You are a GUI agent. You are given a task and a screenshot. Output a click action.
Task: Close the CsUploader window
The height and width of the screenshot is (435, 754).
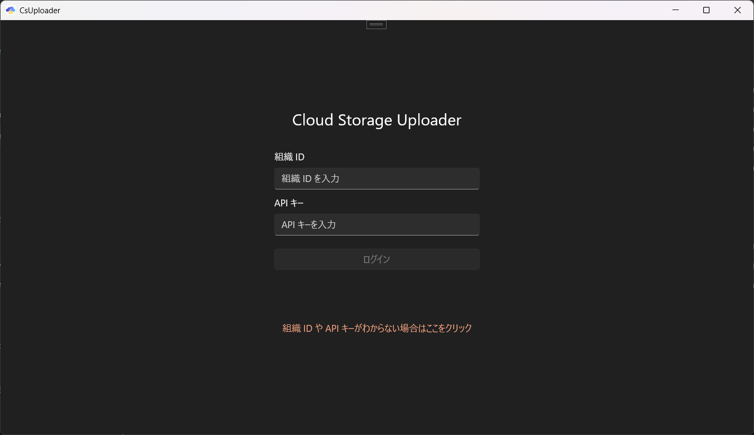(738, 10)
